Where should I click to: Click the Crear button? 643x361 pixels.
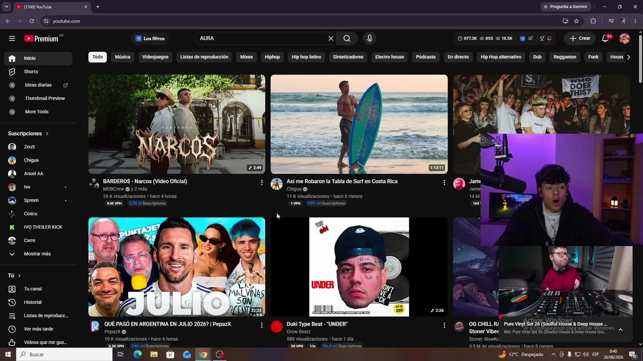coord(580,39)
